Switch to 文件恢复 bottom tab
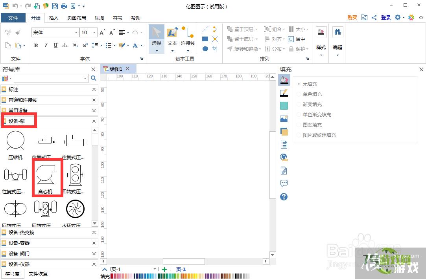Screen dimensions: 426x279 38,274
